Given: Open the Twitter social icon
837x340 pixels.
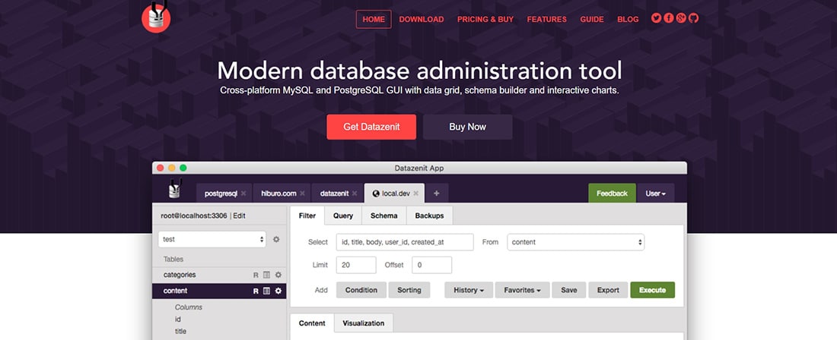Looking at the screenshot, I should point(656,19).
